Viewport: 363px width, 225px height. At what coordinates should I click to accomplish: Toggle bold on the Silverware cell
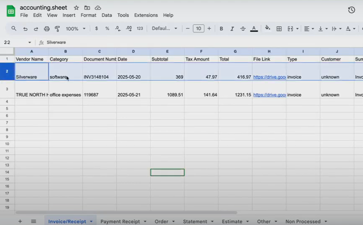pos(221,29)
